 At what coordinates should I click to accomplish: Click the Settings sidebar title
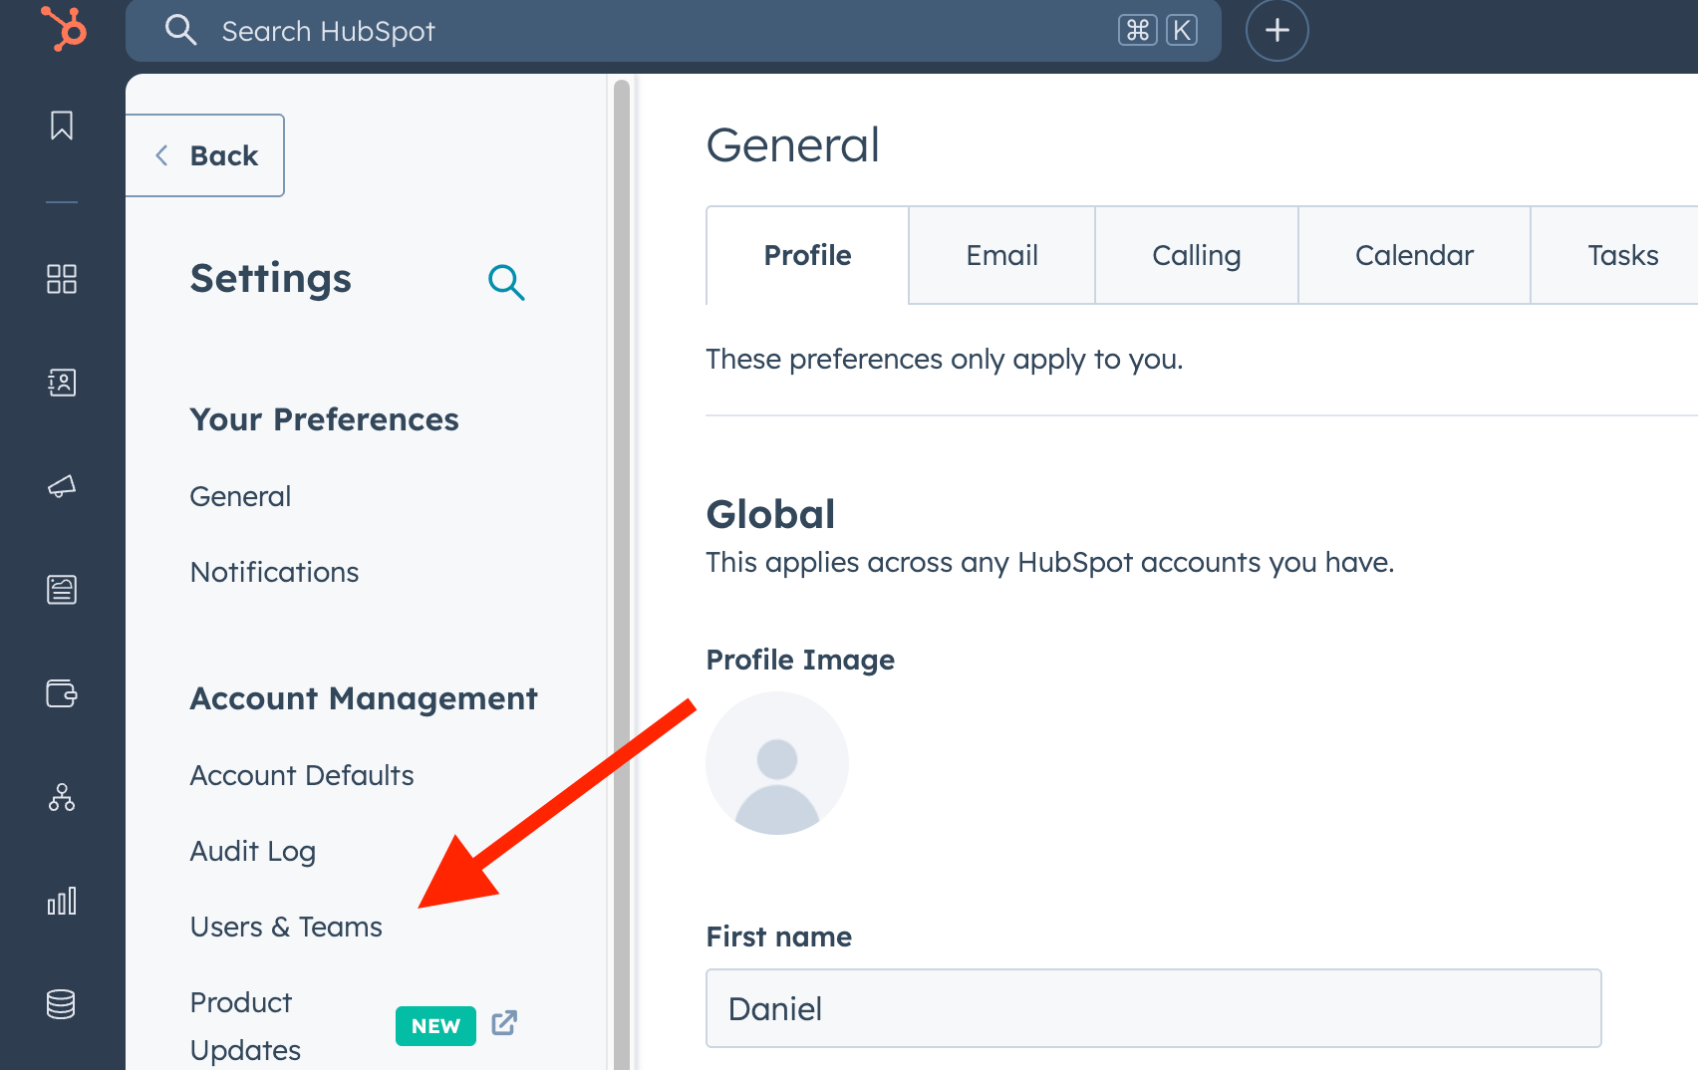tap(271, 279)
